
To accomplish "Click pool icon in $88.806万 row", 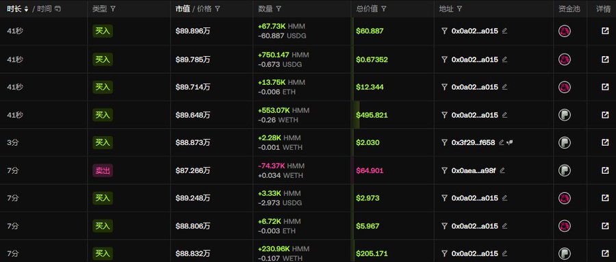I will click(x=565, y=226).
